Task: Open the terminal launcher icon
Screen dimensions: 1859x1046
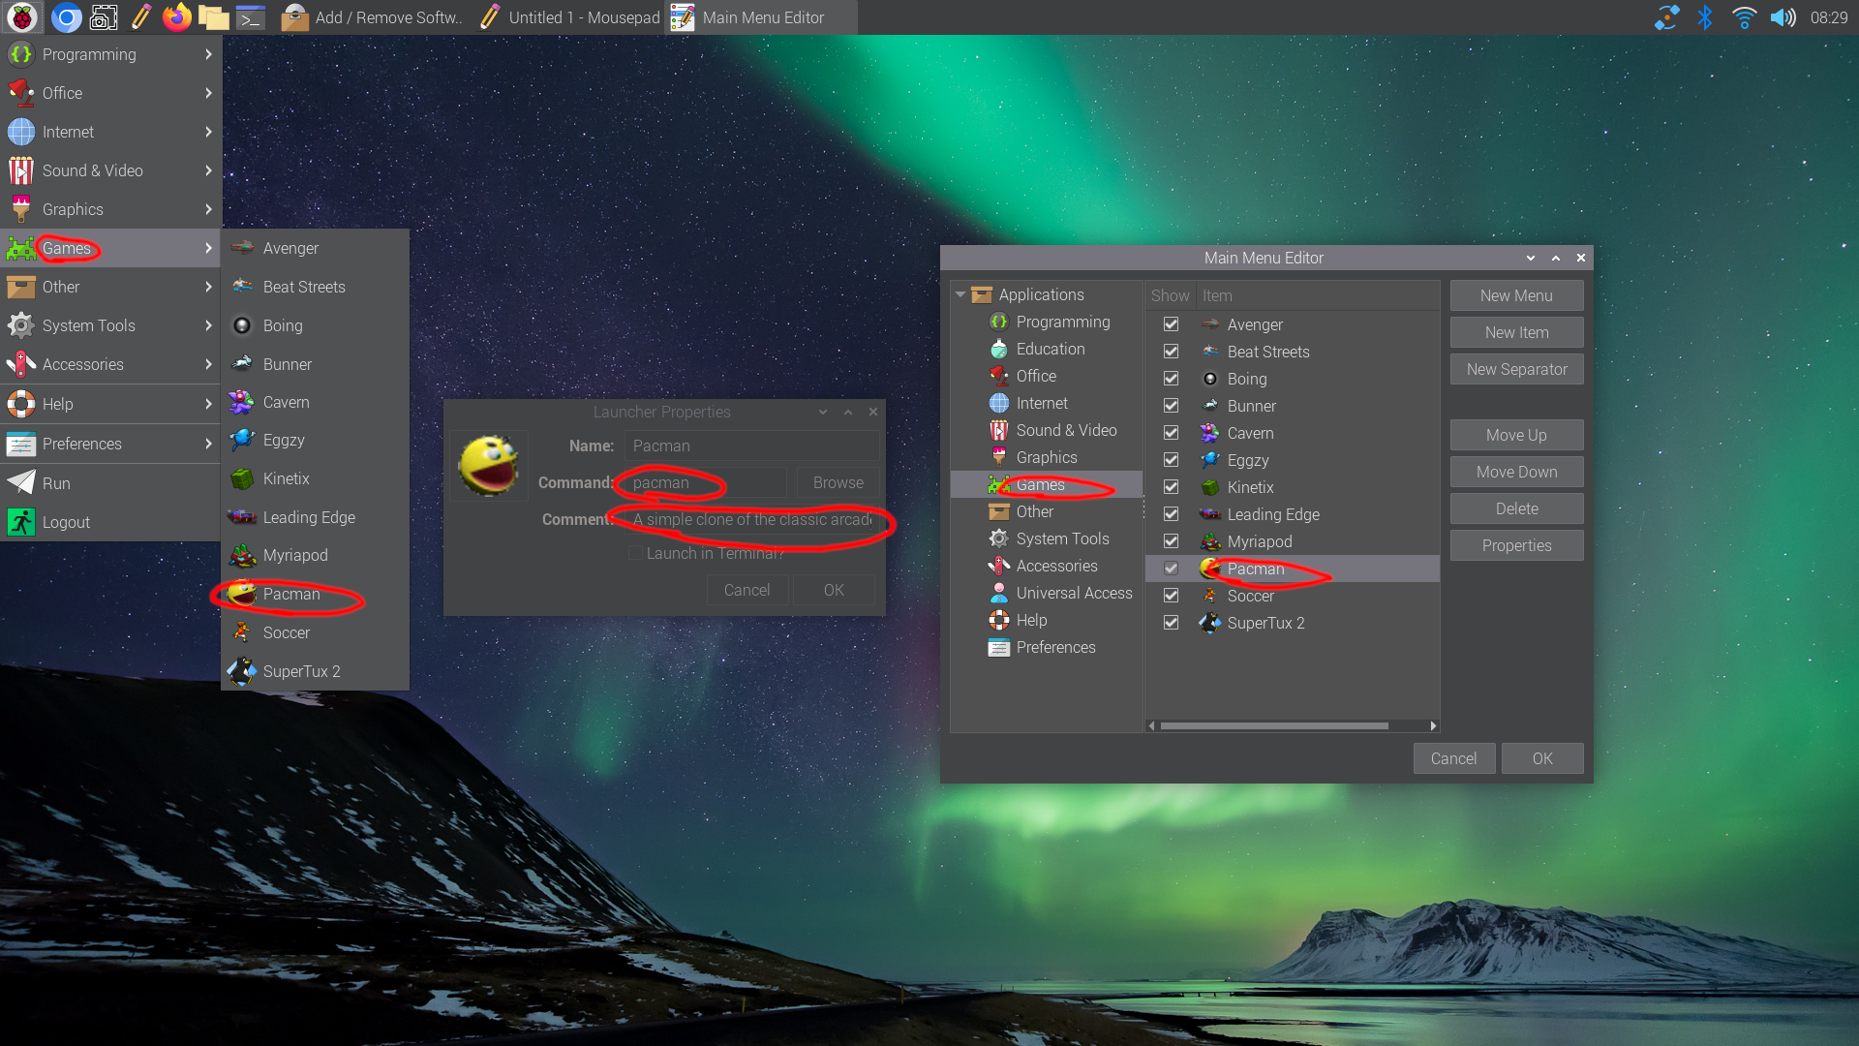Action: pyautogui.click(x=251, y=17)
